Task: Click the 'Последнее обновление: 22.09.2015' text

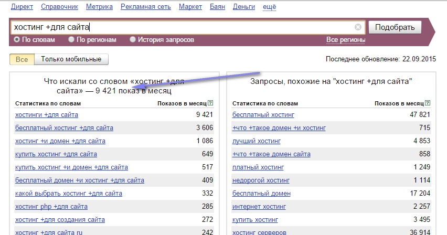Action: (x=381, y=59)
